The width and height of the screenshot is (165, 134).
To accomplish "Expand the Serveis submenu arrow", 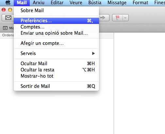I will coord(93,53).
